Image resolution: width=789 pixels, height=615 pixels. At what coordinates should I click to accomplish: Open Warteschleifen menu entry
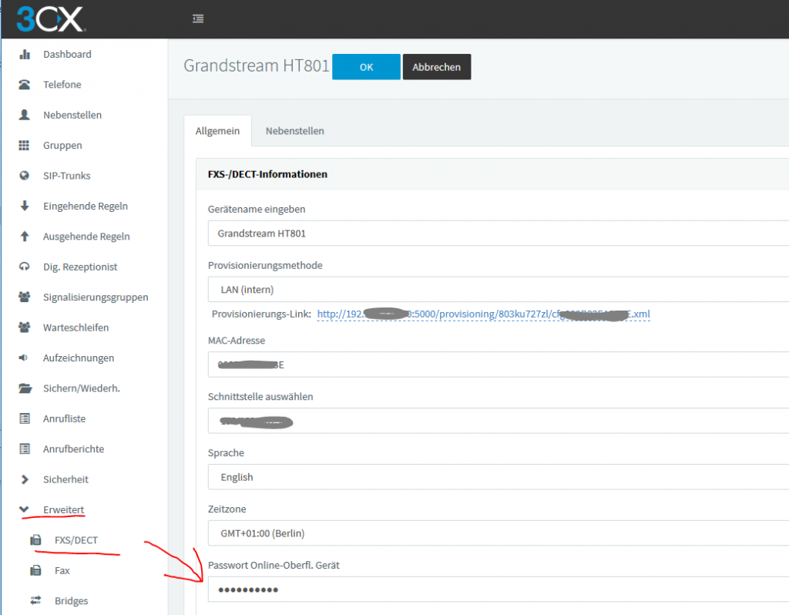pos(76,328)
